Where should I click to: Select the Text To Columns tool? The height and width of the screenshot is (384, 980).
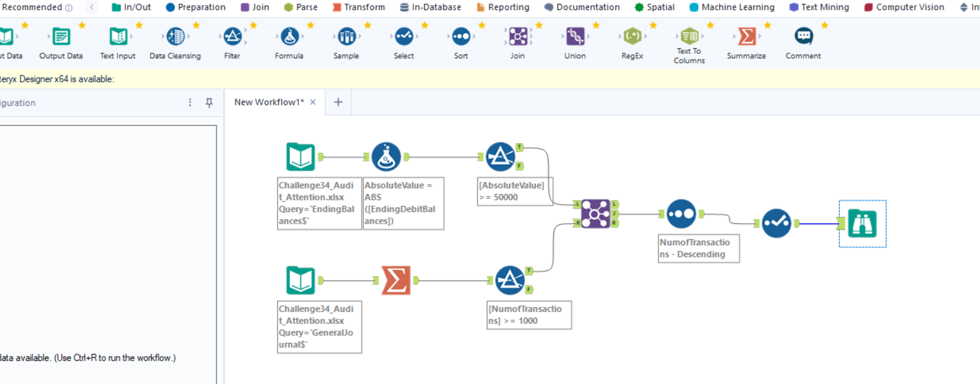pyautogui.click(x=689, y=37)
